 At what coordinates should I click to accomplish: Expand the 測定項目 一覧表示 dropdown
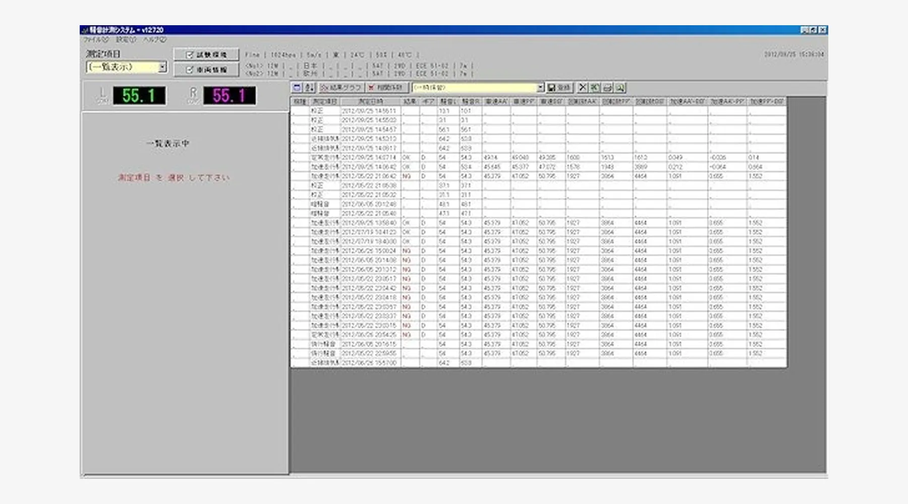point(162,67)
